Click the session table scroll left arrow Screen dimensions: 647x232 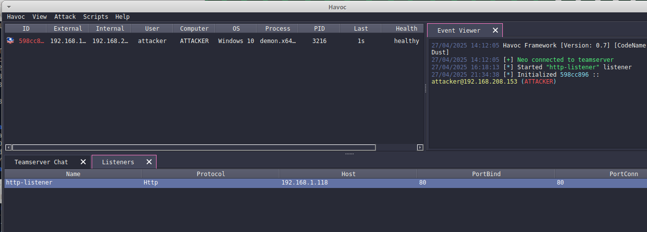click(x=8, y=147)
